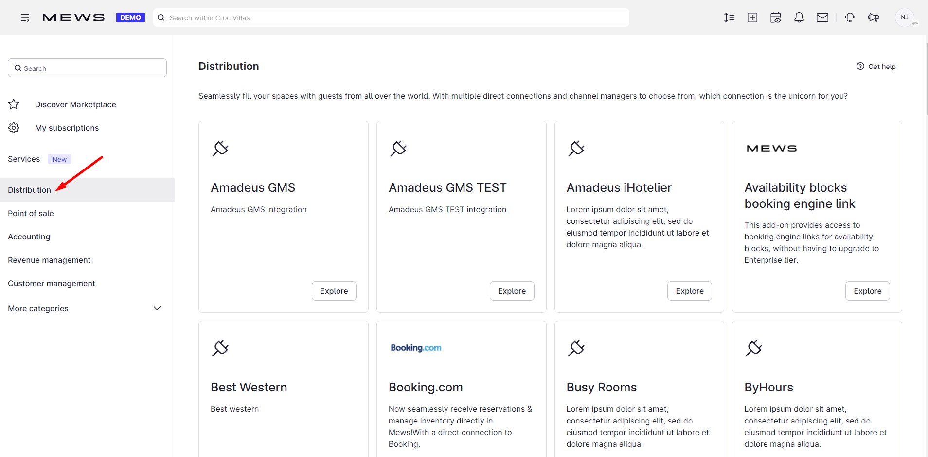Open My subscriptions in the sidebar
This screenshot has width=928, height=457.
coord(67,128)
